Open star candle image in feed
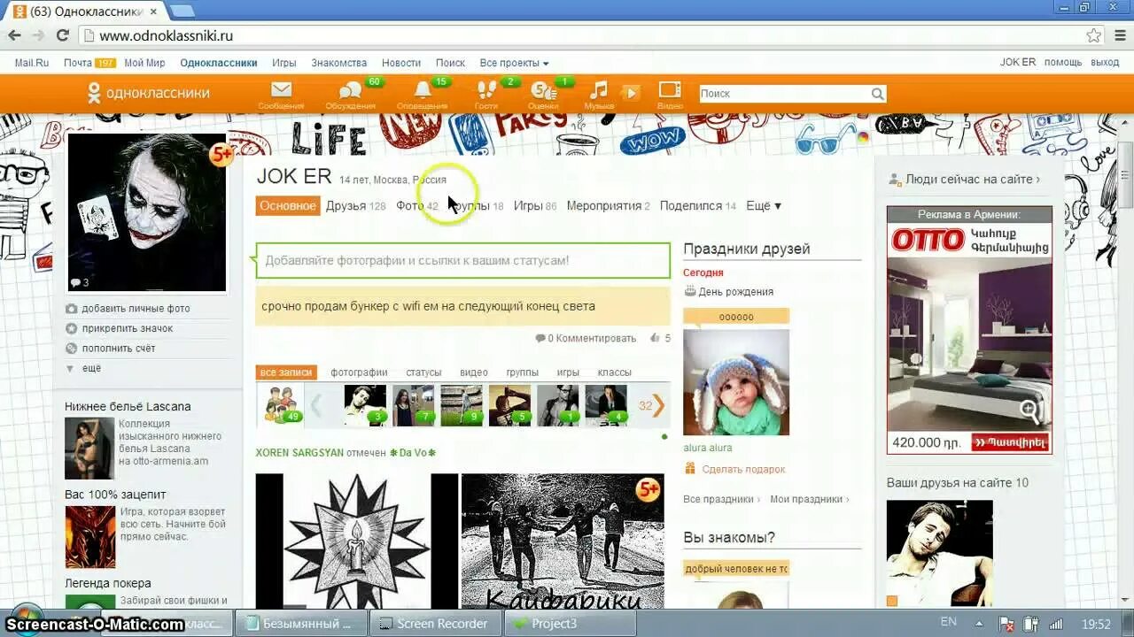The width and height of the screenshot is (1134, 637). (357, 541)
